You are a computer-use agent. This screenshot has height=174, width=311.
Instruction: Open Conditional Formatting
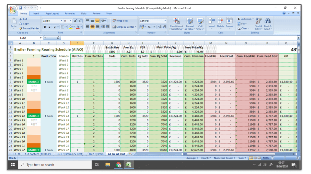pos(176,24)
